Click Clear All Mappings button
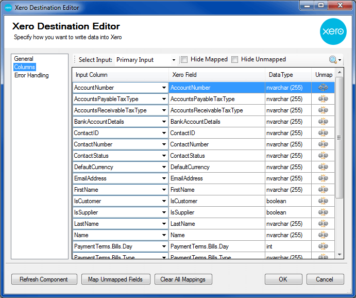 coord(183,279)
